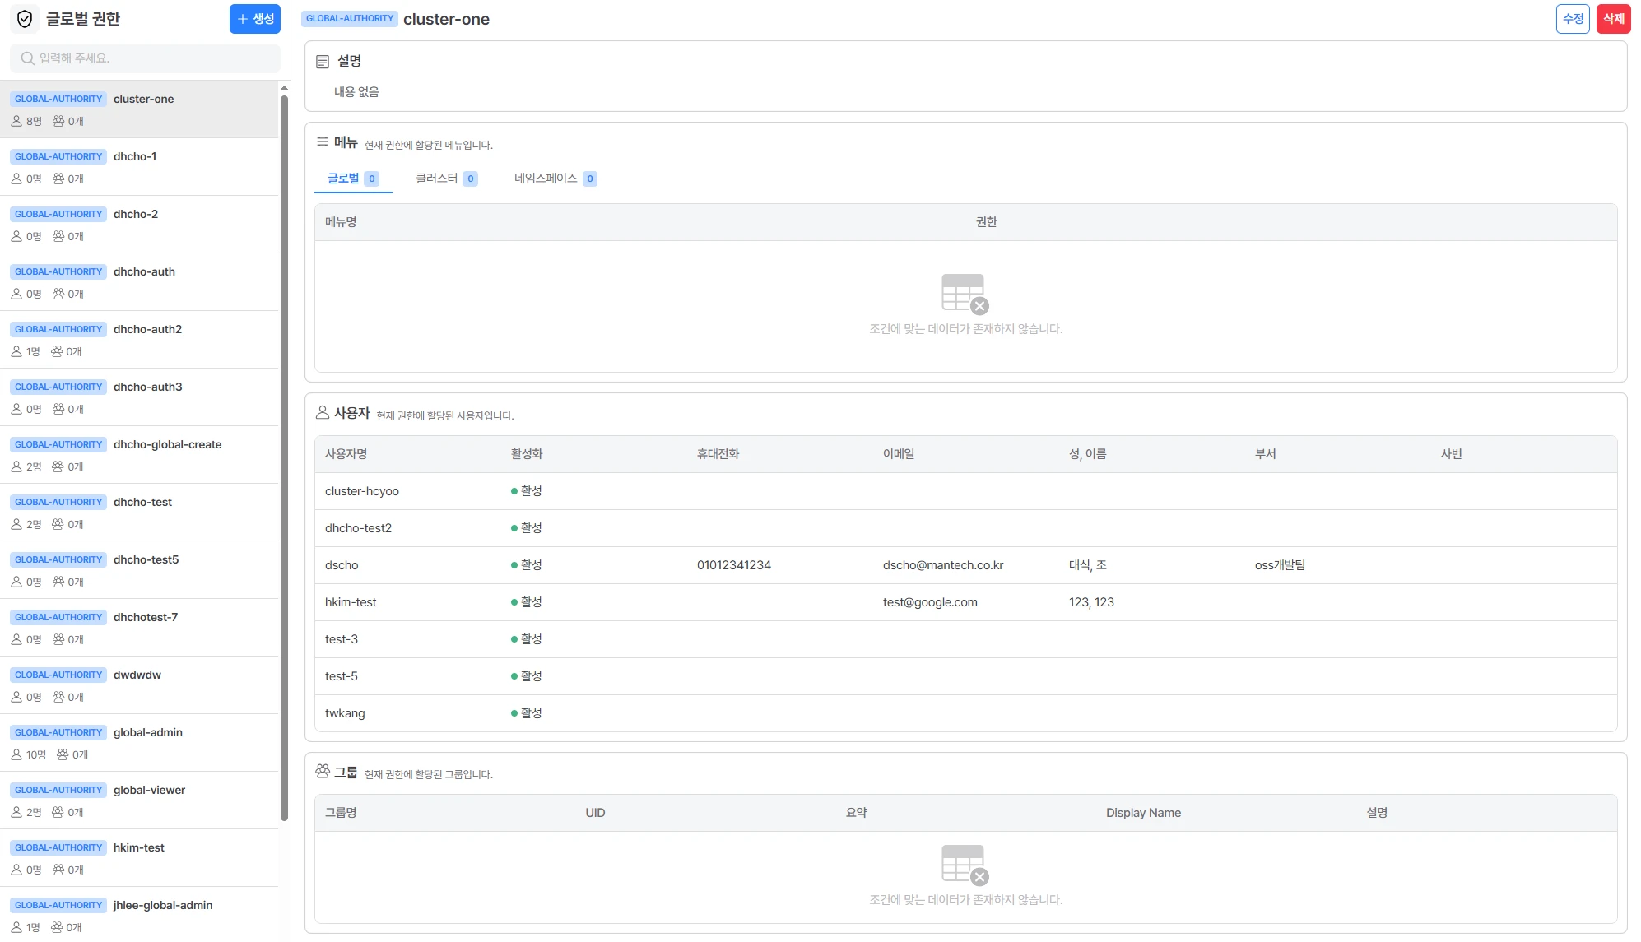The width and height of the screenshot is (1641, 942).
Task: Click the sidebar vertical scrollbar thumb
Action: [x=284, y=458]
